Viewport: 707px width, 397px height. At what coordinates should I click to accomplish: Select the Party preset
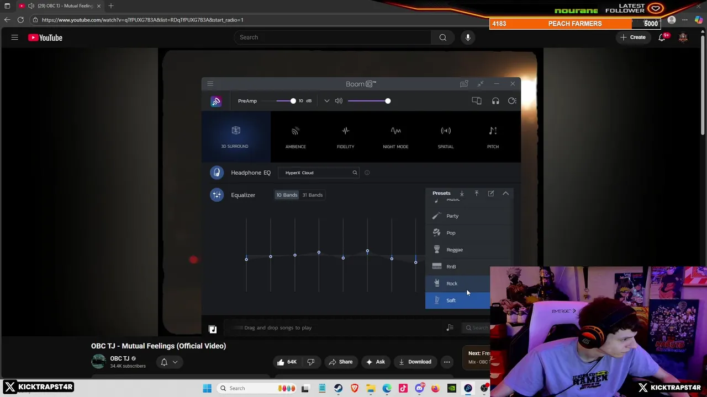[469, 216]
